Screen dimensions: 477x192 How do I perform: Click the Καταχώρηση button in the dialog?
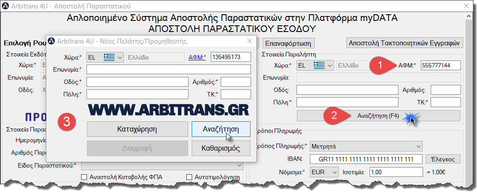[137, 129]
